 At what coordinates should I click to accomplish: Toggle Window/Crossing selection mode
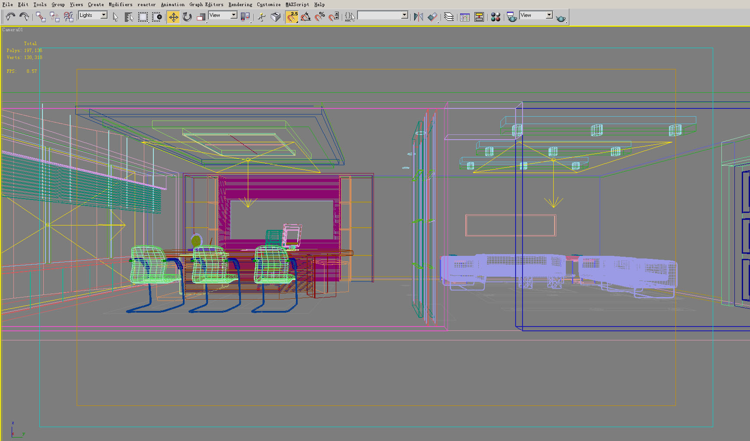tap(157, 17)
